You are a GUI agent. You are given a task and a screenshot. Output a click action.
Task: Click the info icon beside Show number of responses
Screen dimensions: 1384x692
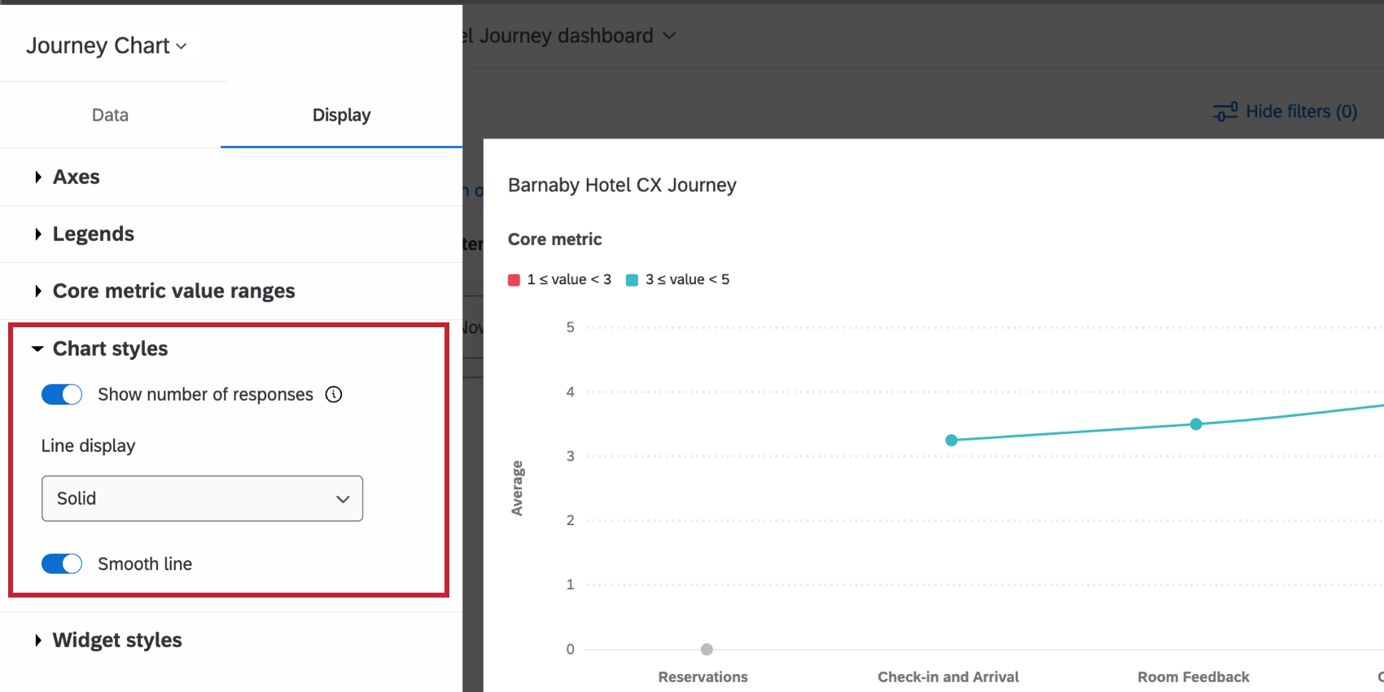click(334, 395)
